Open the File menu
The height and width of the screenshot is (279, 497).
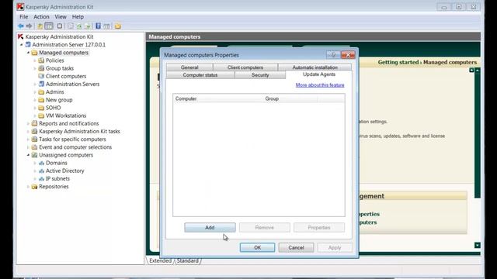[x=24, y=17]
